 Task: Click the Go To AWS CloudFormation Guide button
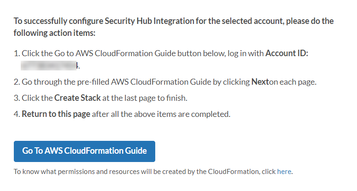[84, 151]
